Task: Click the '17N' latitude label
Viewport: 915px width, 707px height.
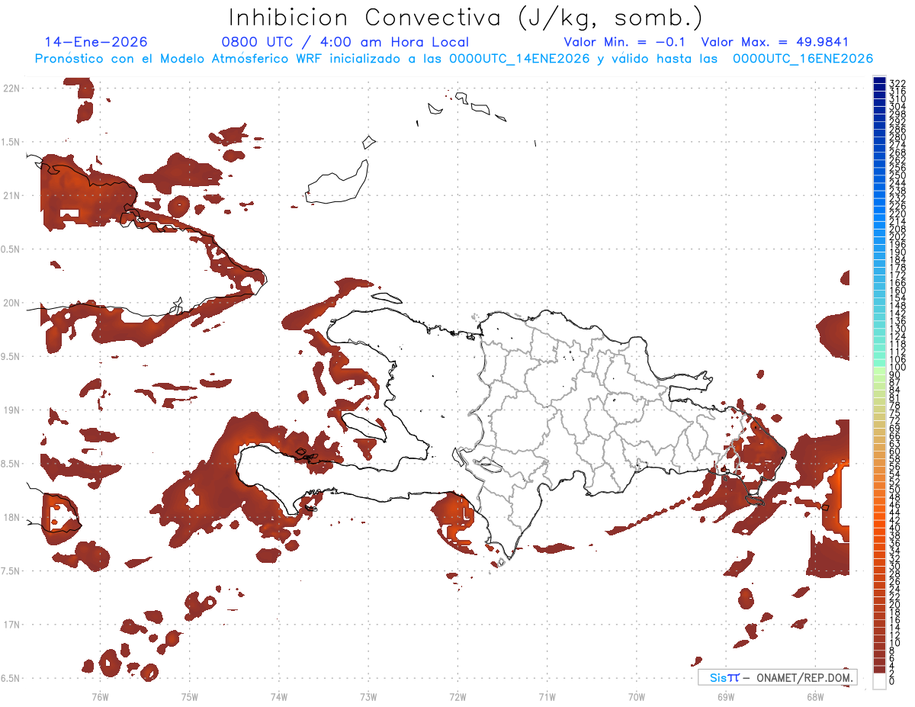Action: (x=11, y=625)
